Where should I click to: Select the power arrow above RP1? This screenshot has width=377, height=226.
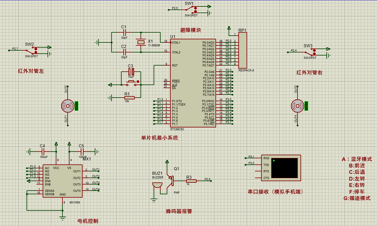[229, 28]
